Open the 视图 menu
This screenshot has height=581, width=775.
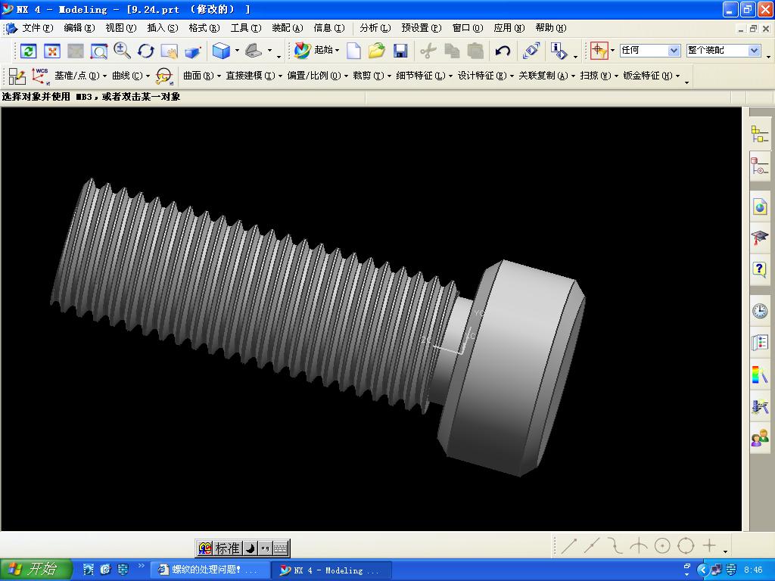coord(120,28)
